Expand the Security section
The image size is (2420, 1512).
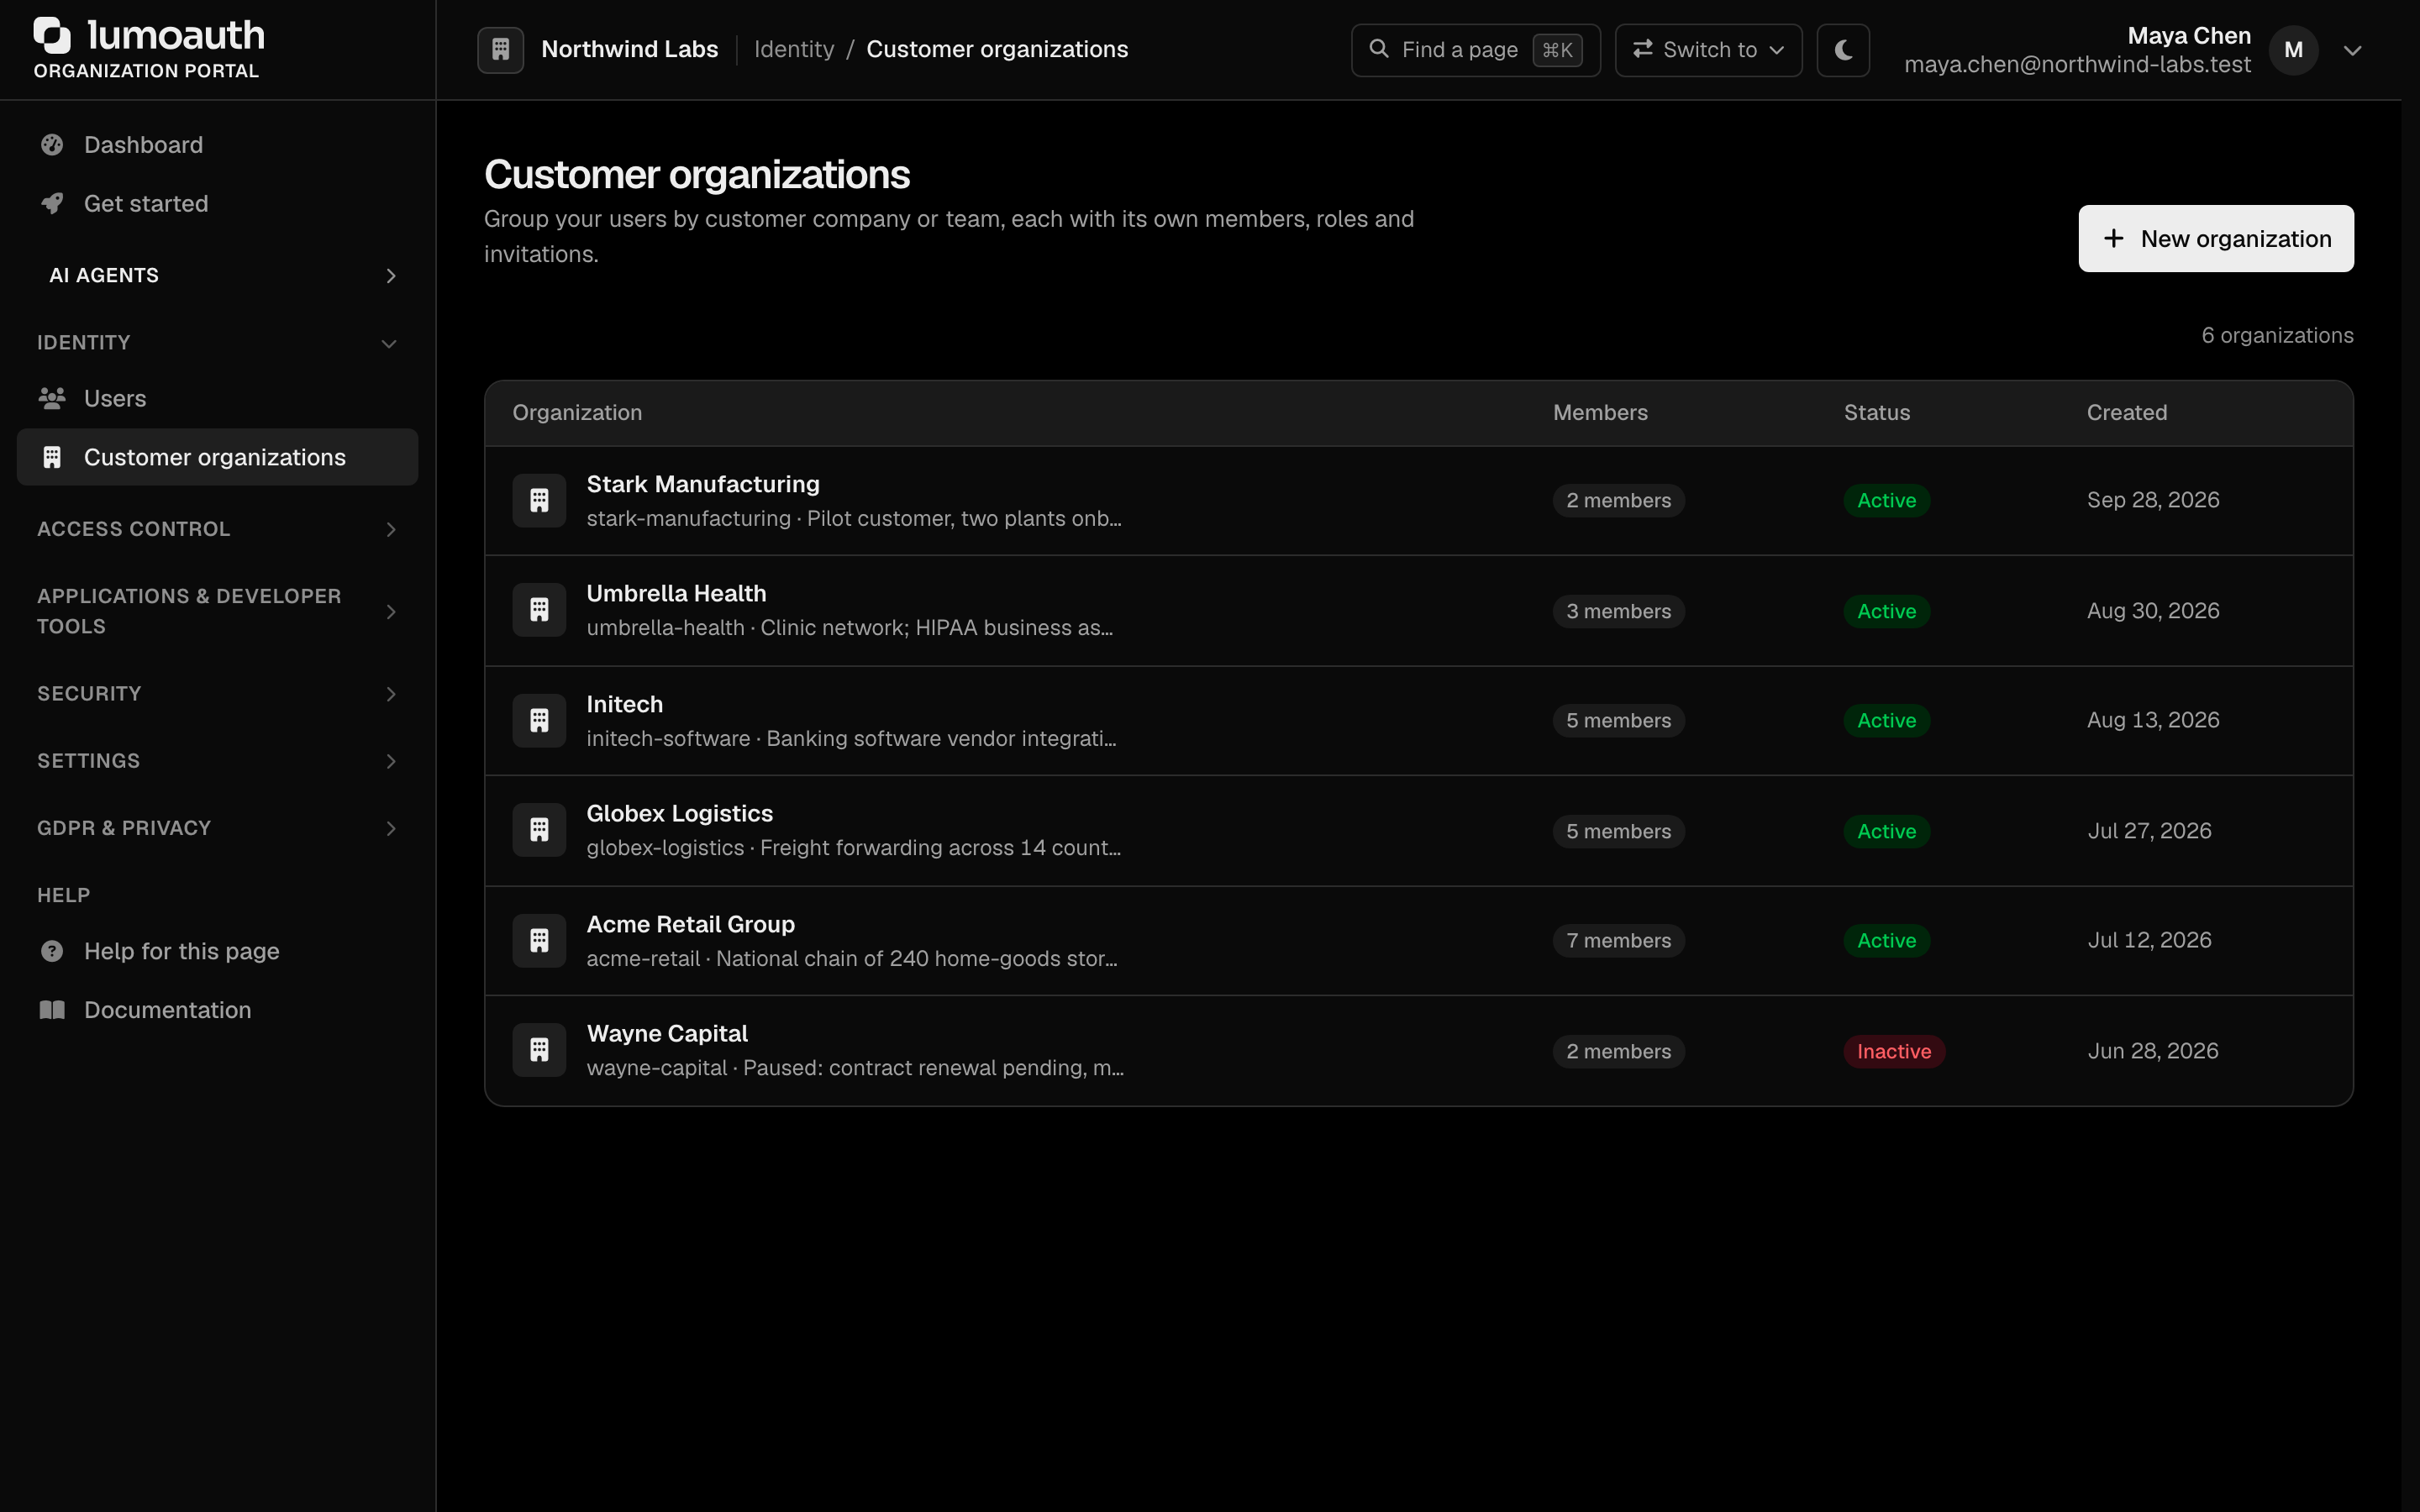(218, 694)
